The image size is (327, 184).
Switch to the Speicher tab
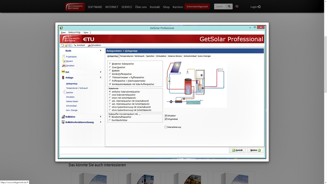pyautogui.click(x=150, y=56)
